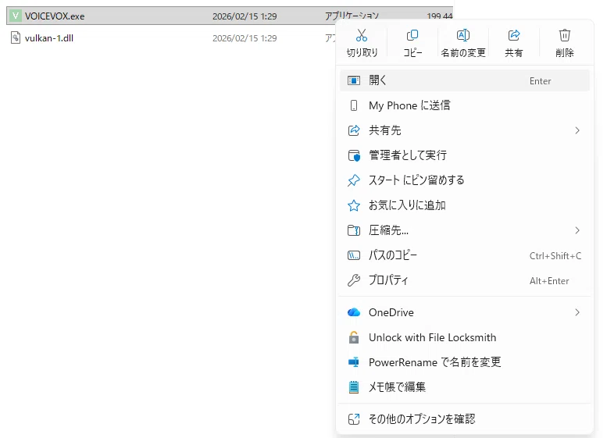607x438 pixels.
Task: Click the star icon beside お気に入りに追加
Action: tap(354, 205)
